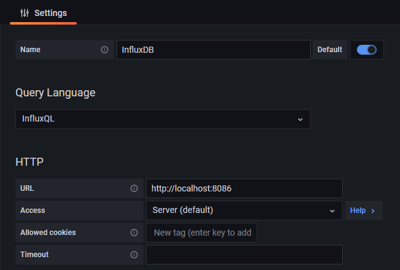This screenshot has width=400, height=270.
Task: Click the Timeout info icon
Action: click(x=134, y=255)
